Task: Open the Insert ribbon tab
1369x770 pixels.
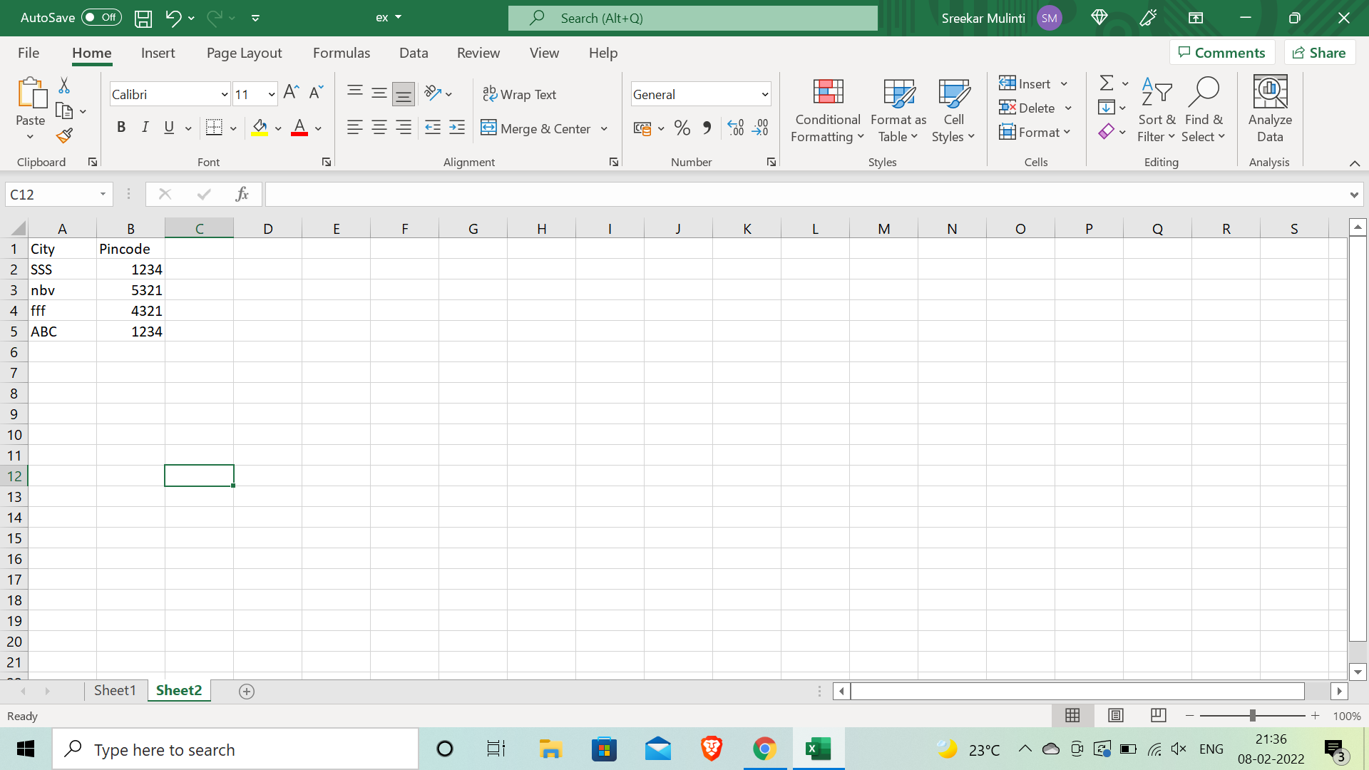Action: click(158, 53)
